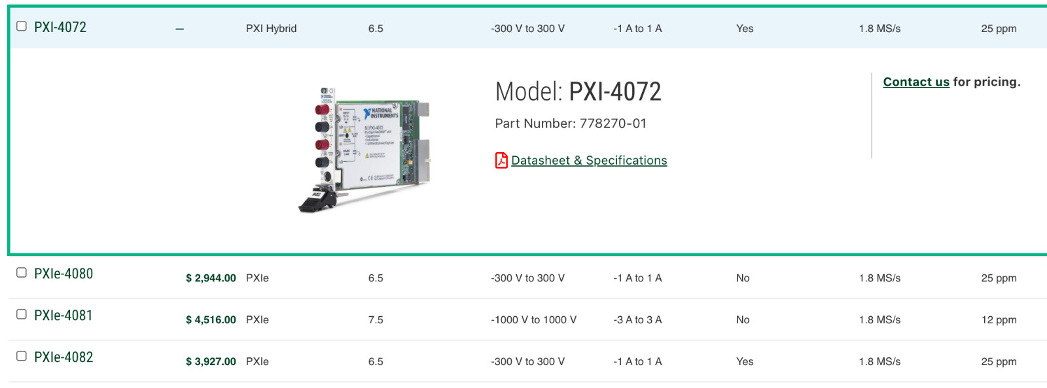
Task: Select the PXIe-4080 row 6.5 cell
Action: coord(376,278)
